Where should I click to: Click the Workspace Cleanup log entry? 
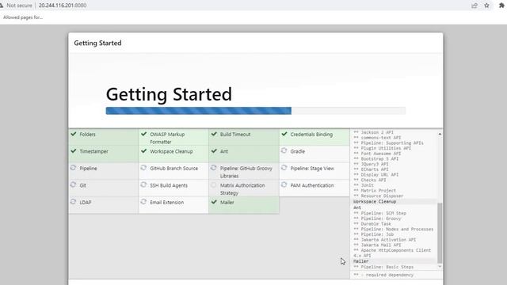(375, 202)
